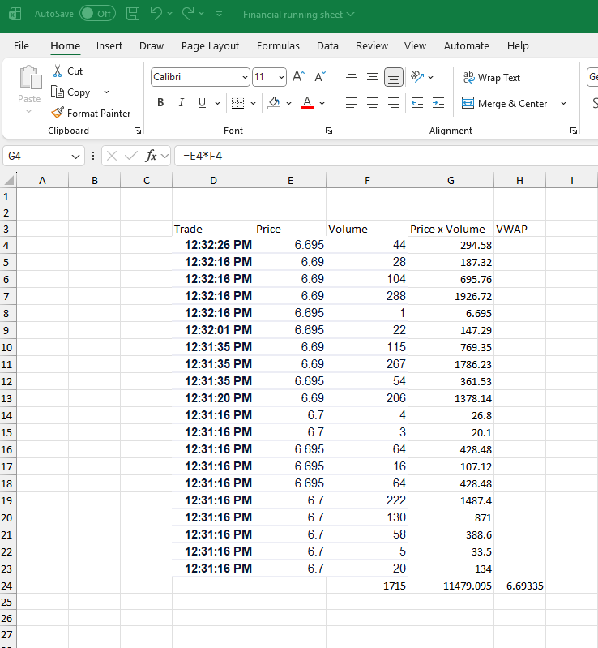Open the Formulas ribbon tab
Viewport: 598px width, 648px height.
[x=278, y=46]
